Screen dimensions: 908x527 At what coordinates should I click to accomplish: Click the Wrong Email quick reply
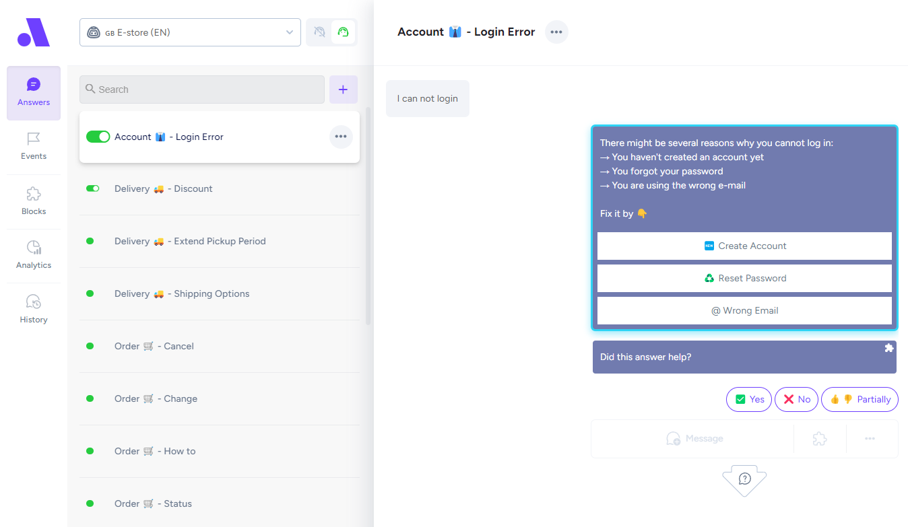point(744,310)
